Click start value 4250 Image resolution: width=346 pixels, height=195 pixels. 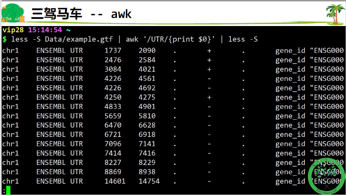pos(113,97)
